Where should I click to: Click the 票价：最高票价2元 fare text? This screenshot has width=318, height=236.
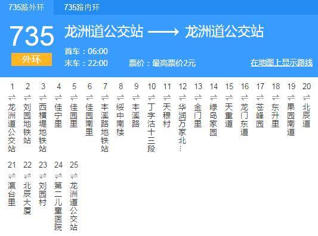pos(162,63)
